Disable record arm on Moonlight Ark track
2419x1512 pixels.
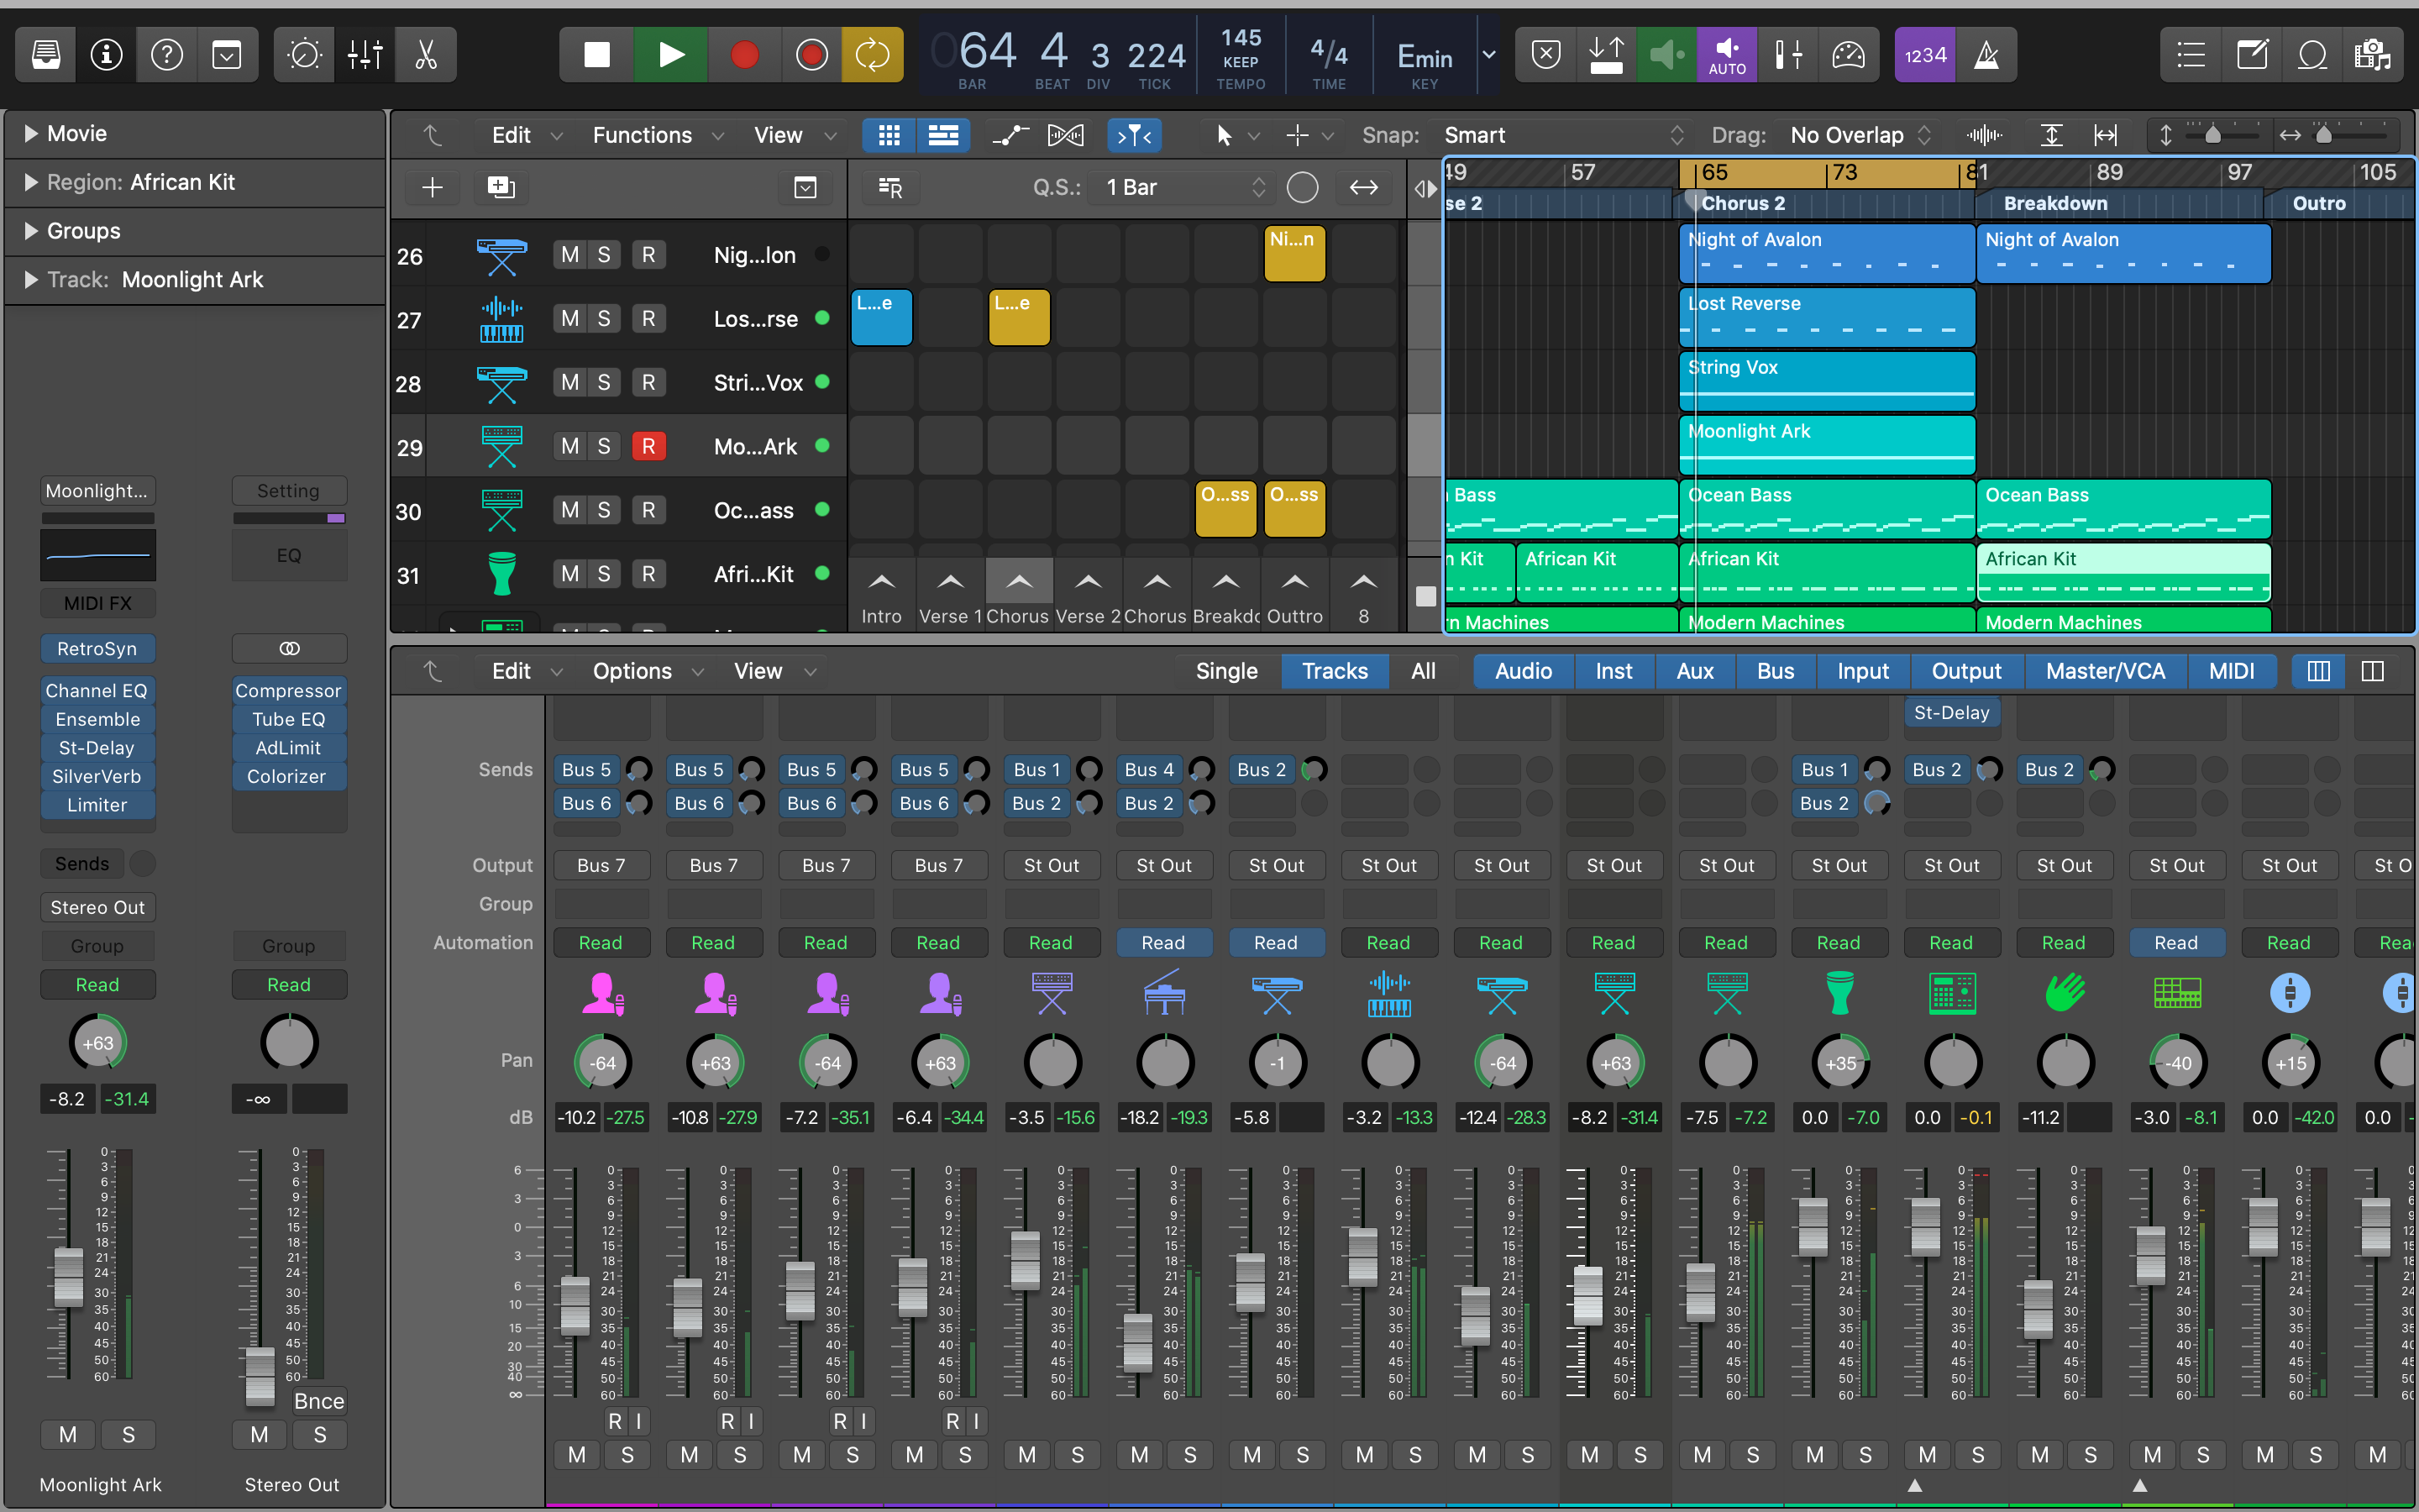pyautogui.click(x=648, y=446)
